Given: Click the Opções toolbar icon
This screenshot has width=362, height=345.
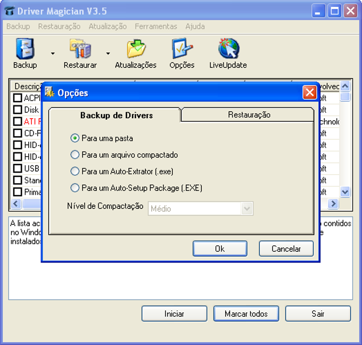Looking at the screenshot, I should tap(182, 49).
